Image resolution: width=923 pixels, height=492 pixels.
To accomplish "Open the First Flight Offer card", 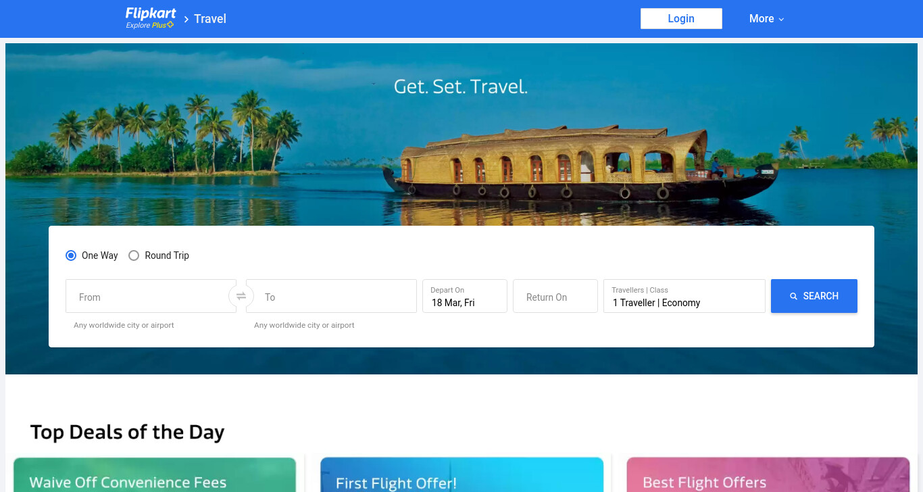I will [x=461, y=475].
